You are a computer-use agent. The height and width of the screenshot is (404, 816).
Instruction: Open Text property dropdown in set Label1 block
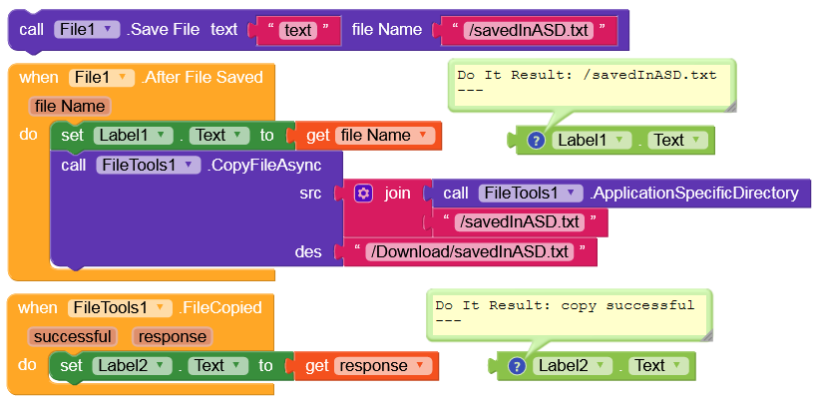click(219, 136)
